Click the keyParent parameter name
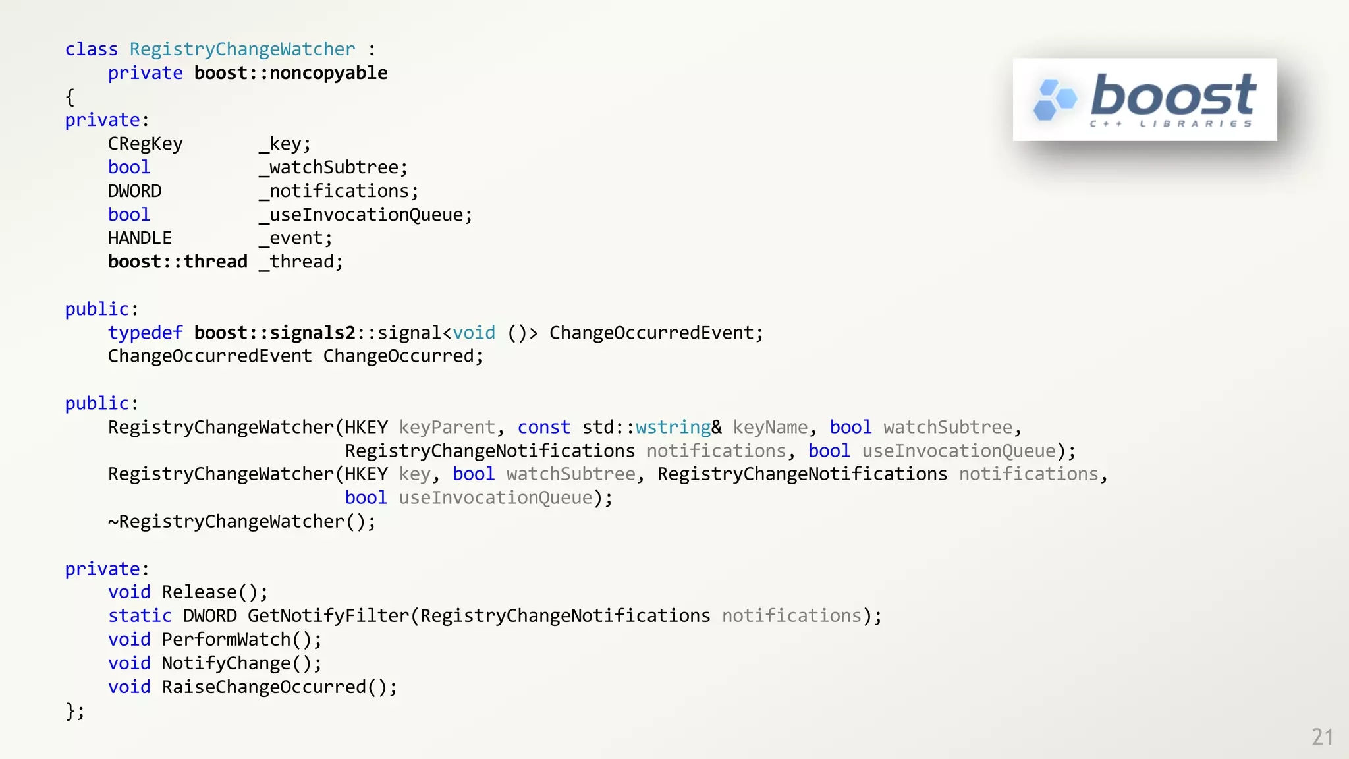Screen dimensions: 1349x759 (x=447, y=427)
